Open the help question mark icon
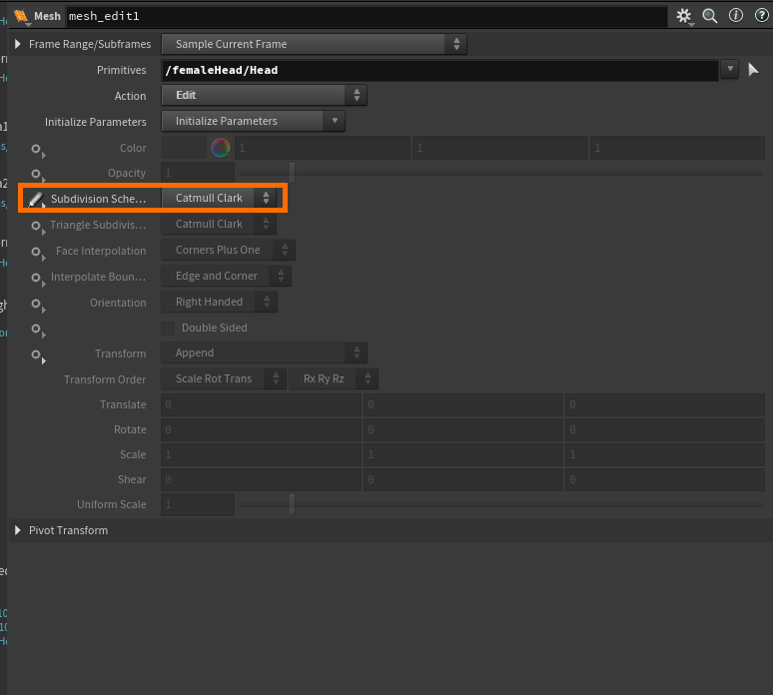The height and width of the screenshot is (695, 773). point(762,15)
